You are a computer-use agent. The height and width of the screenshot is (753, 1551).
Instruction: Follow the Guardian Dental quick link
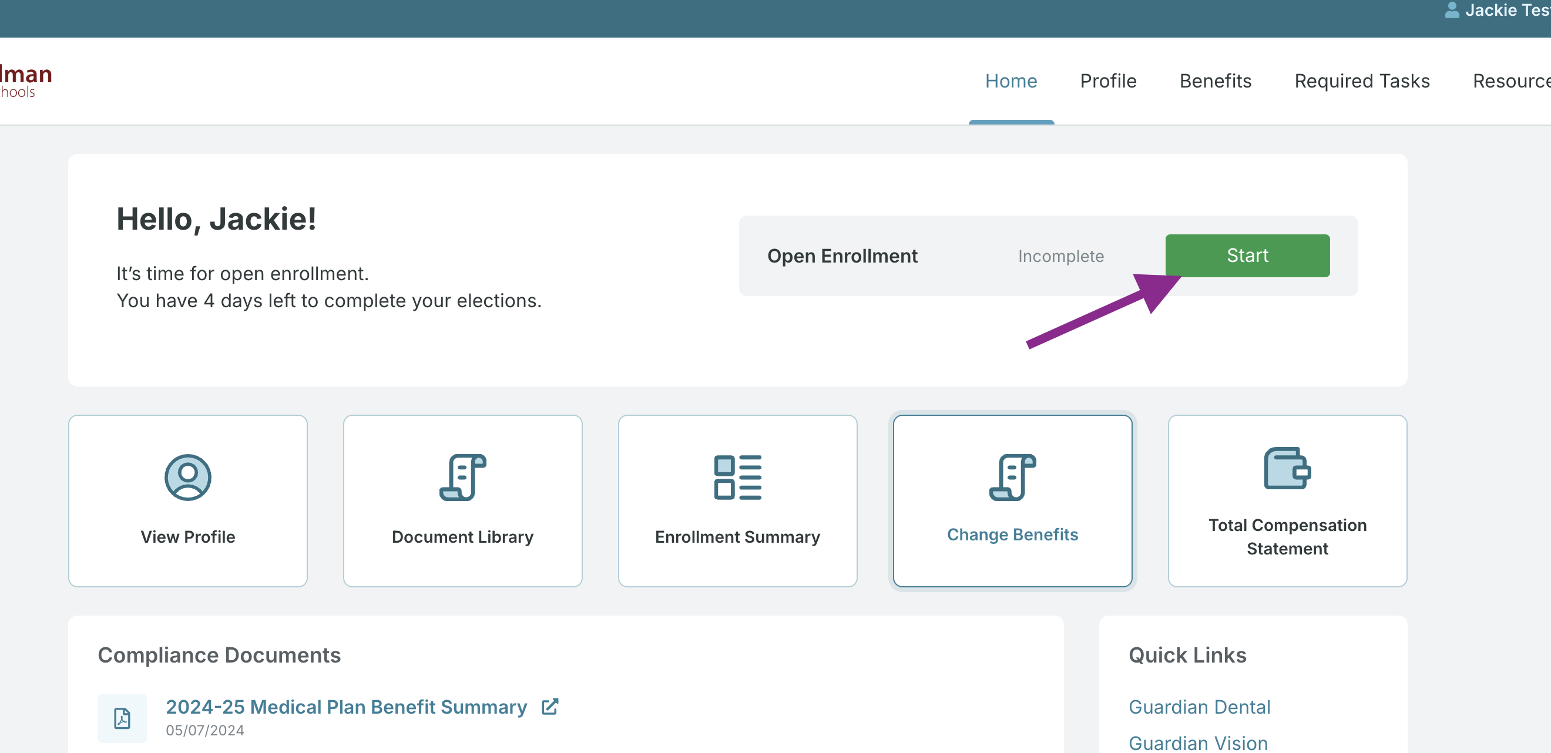click(x=1199, y=707)
